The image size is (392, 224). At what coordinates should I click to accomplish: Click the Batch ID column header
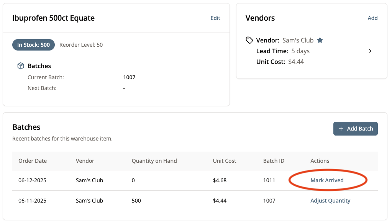coord(274,161)
